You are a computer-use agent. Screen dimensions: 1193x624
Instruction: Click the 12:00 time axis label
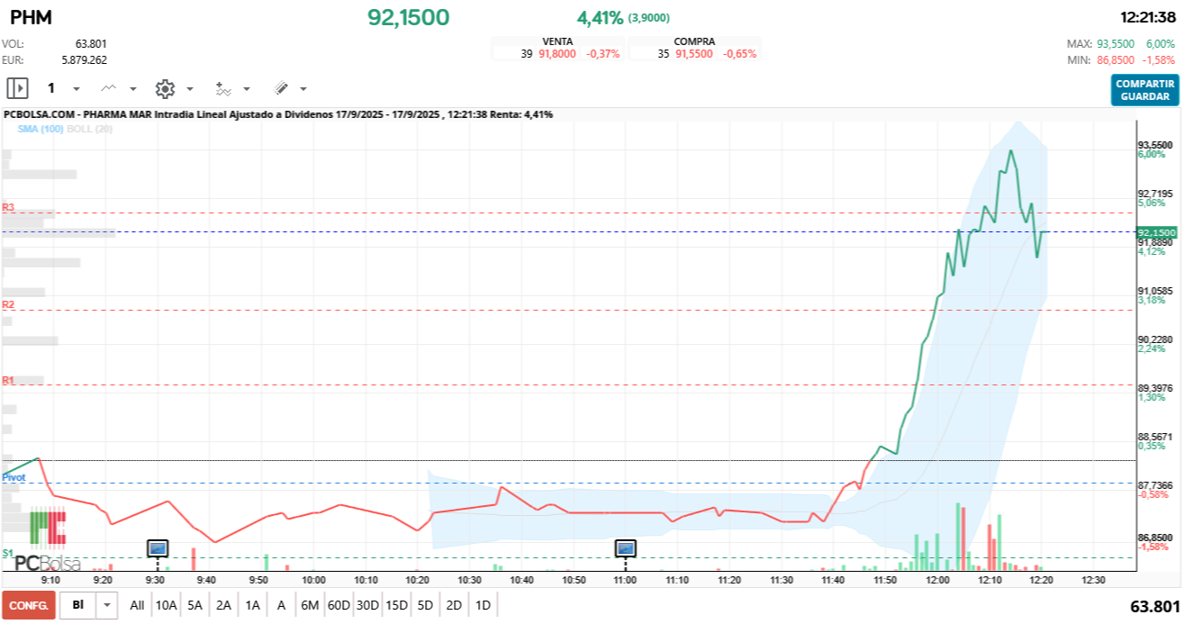pos(938,581)
